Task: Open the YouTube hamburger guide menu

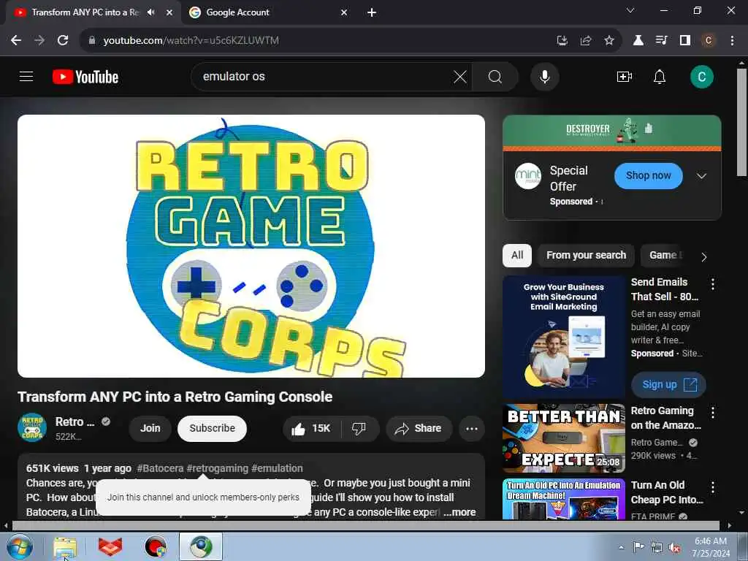Action: click(x=26, y=76)
